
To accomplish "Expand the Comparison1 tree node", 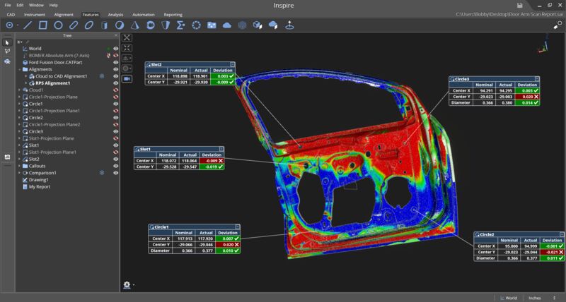I will coord(19,173).
